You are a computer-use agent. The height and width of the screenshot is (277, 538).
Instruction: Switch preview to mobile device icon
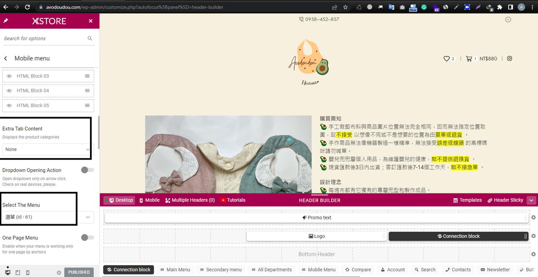pos(28,272)
